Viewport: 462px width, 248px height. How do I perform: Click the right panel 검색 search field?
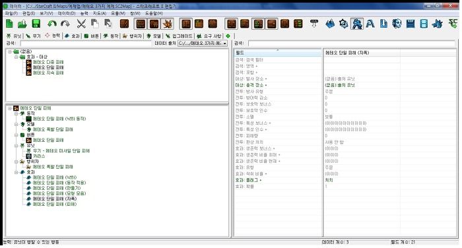pyautogui.click(x=352, y=44)
